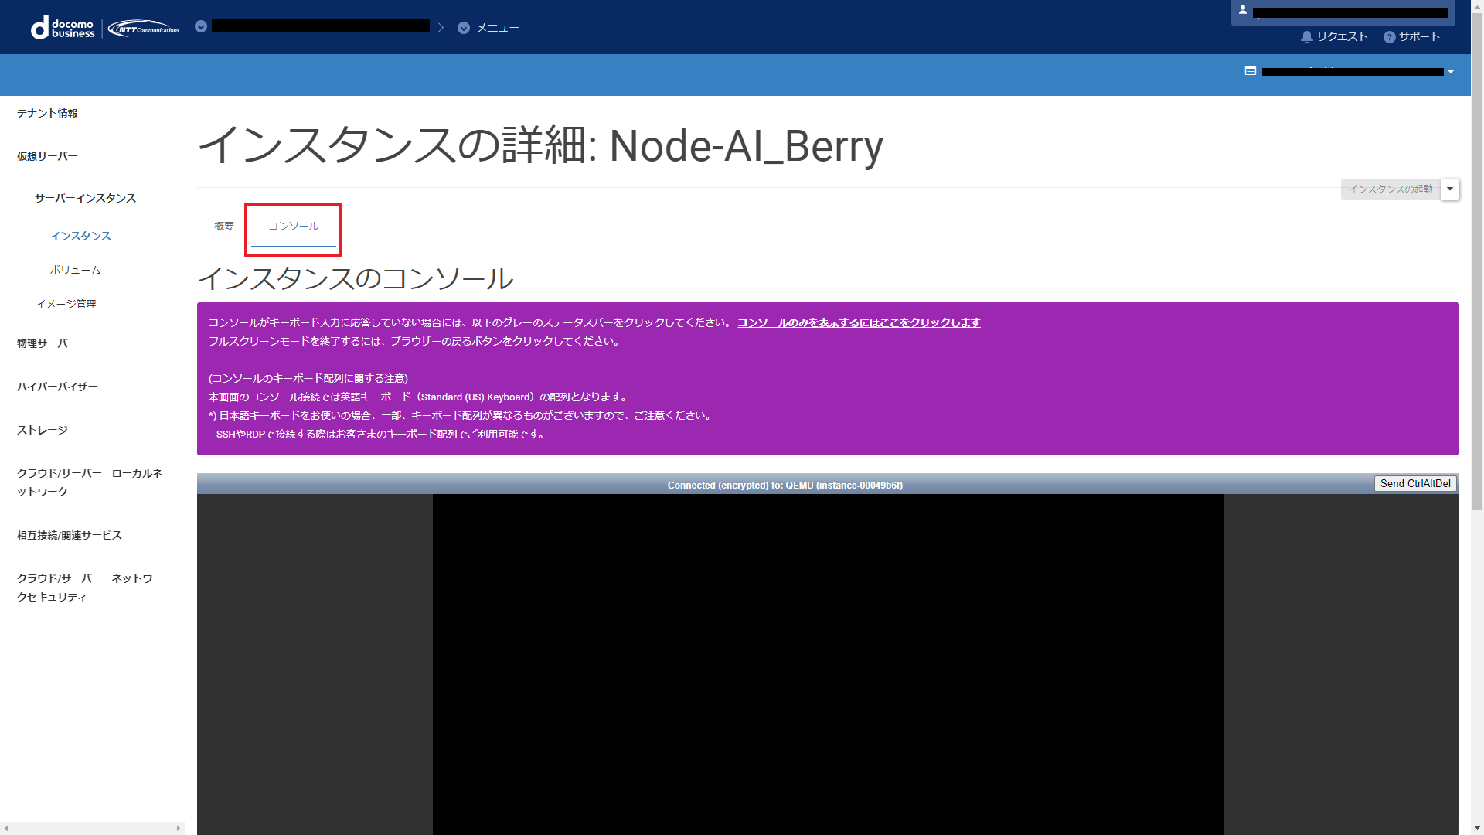The width and height of the screenshot is (1484, 835).
Task: Switch to the 概要 tab
Action: (x=224, y=227)
